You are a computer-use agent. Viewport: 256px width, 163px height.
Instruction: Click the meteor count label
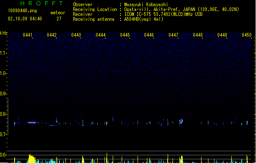click(58, 13)
